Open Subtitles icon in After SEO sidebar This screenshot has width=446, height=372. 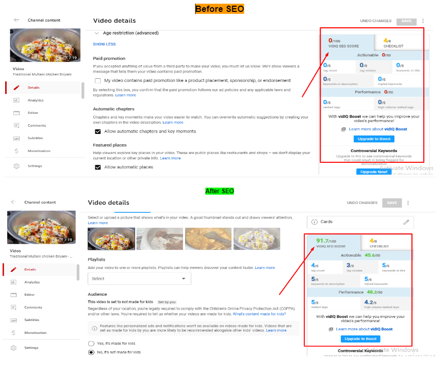tap(13, 320)
